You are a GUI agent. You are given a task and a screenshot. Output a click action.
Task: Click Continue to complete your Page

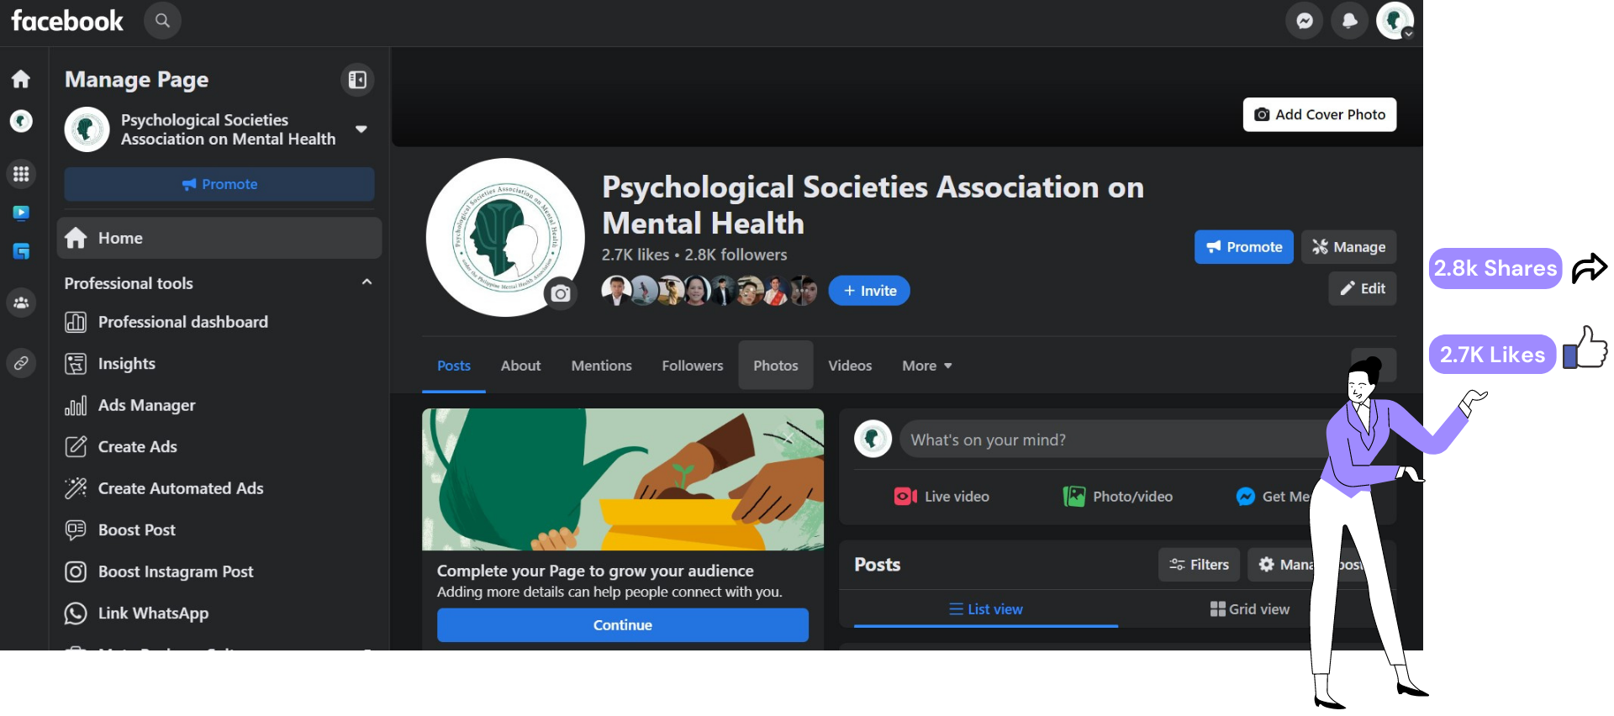coord(623,625)
